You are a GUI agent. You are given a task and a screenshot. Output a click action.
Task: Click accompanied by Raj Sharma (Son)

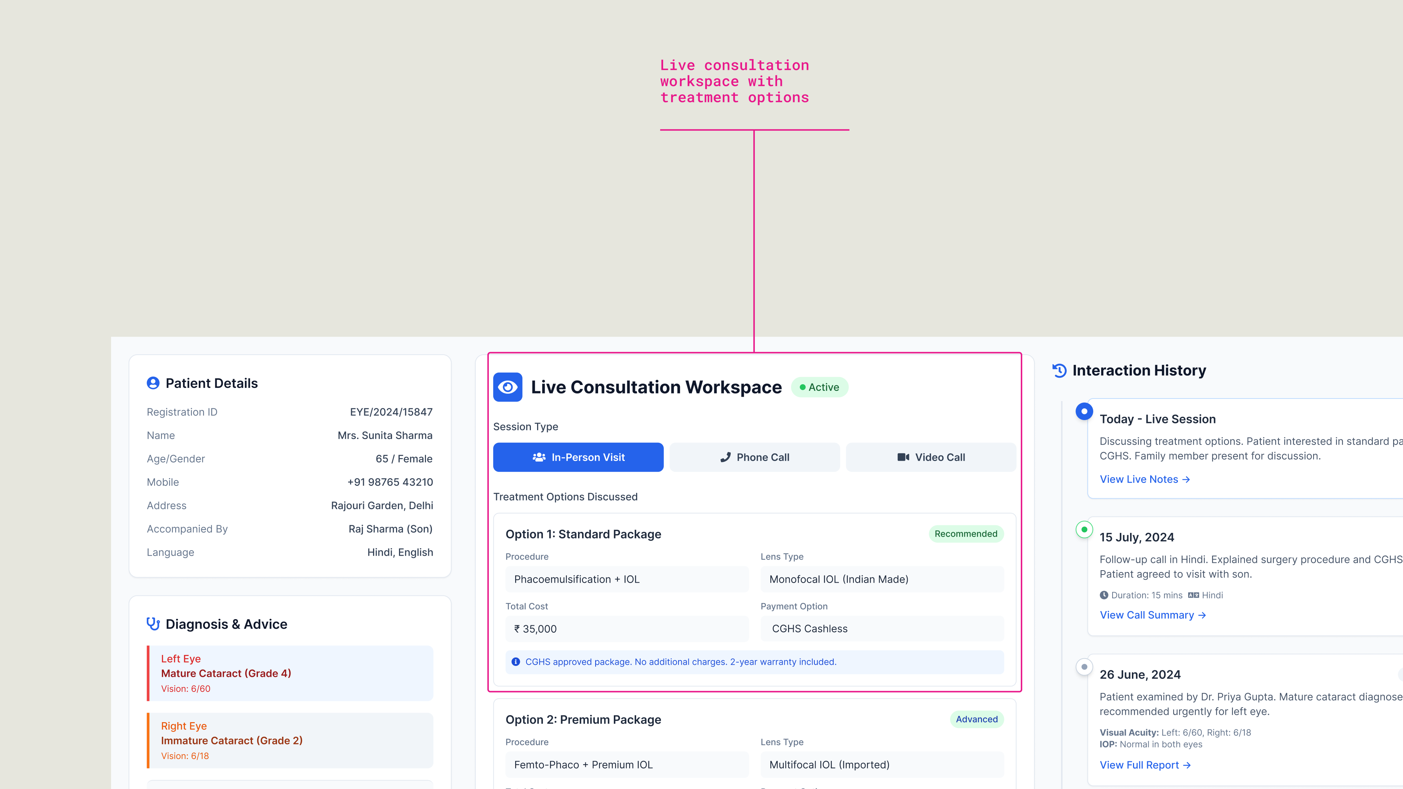[391, 529]
